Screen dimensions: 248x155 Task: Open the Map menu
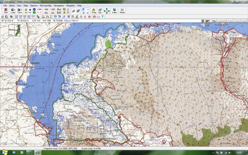[26, 5]
